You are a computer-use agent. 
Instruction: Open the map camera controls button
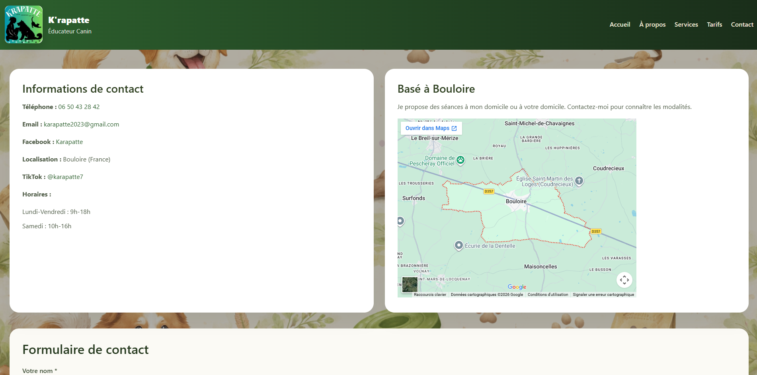(624, 280)
